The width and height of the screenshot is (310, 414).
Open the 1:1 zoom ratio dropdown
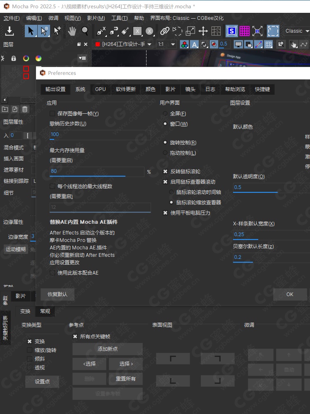[x=166, y=44]
